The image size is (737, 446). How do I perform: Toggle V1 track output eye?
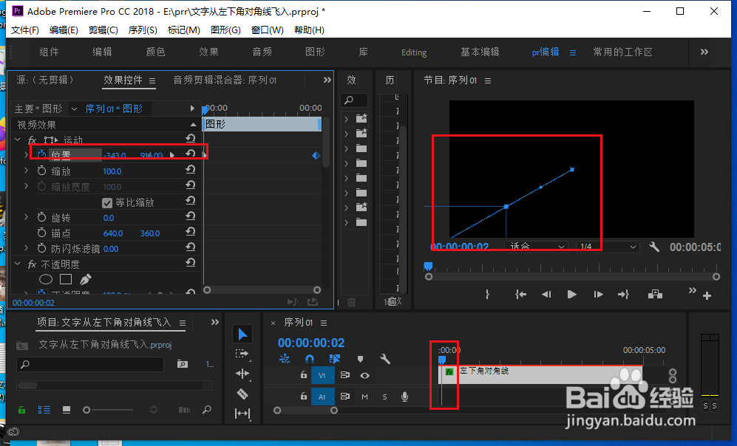[x=364, y=375]
